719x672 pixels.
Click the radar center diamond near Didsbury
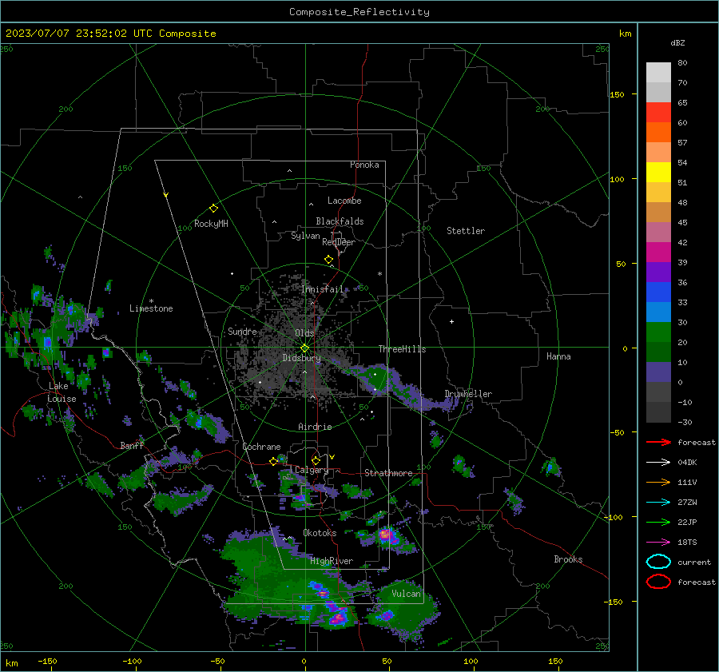pos(304,348)
